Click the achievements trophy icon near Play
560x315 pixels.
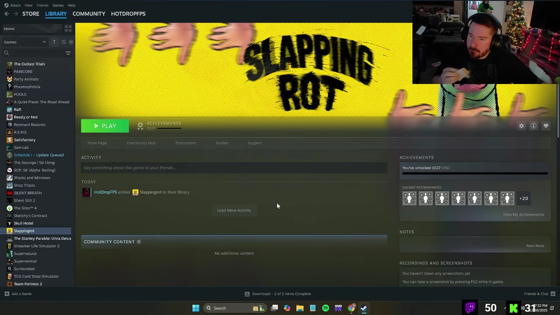pyautogui.click(x=140, y=126)
